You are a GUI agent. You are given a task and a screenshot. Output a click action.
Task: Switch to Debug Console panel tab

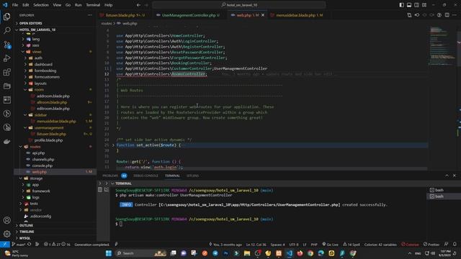coord(146,176)
